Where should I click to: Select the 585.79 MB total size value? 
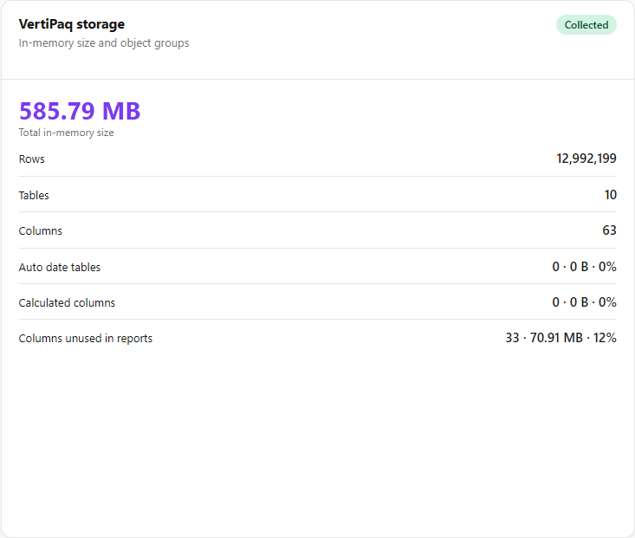80,111
